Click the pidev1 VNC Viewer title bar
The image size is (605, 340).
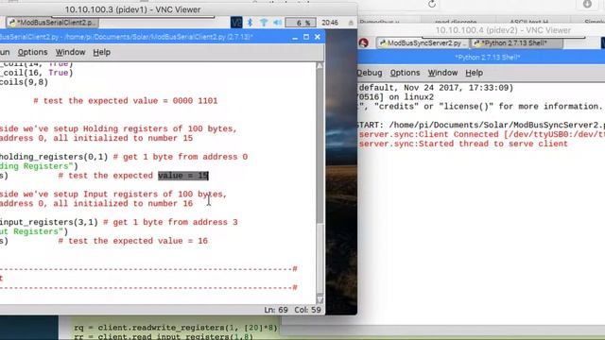coord(179,9)
